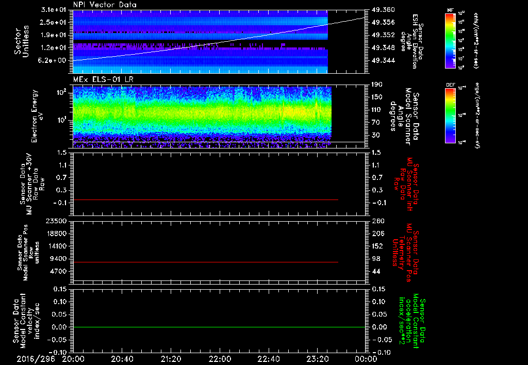Click the 00:00 end time label

(365, 359)
